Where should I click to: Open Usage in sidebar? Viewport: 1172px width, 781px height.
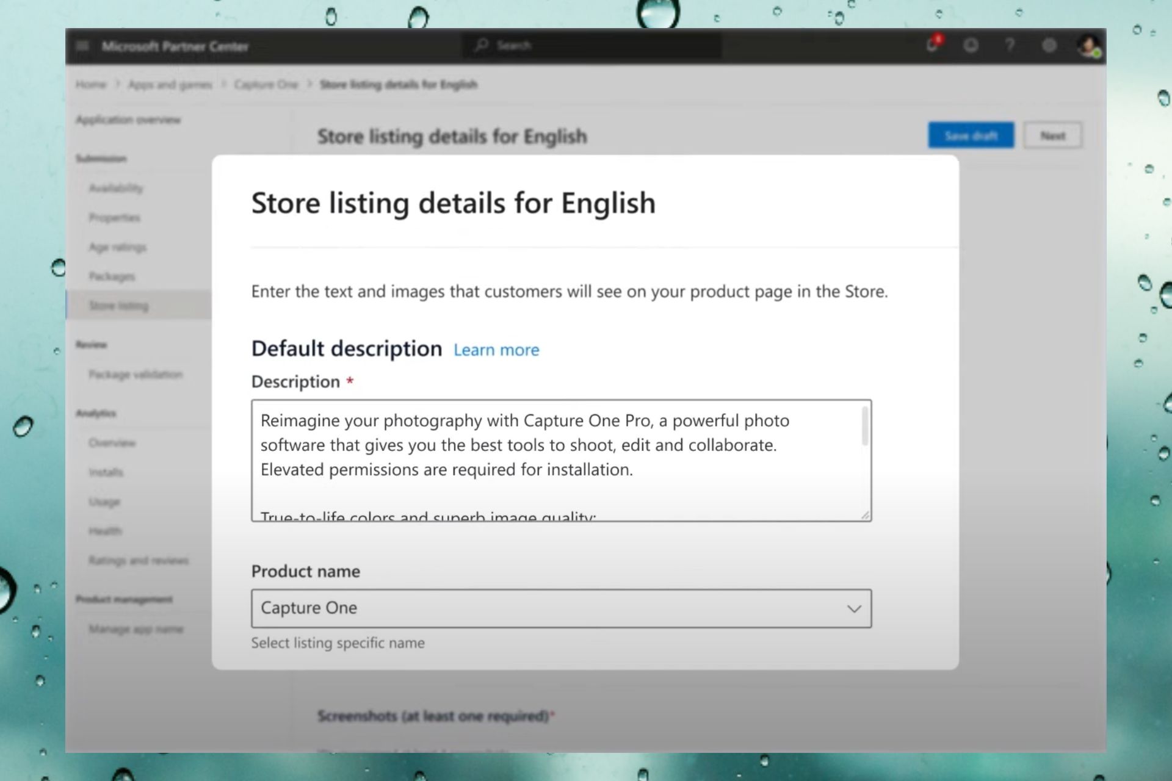click(x=104, y=502)
